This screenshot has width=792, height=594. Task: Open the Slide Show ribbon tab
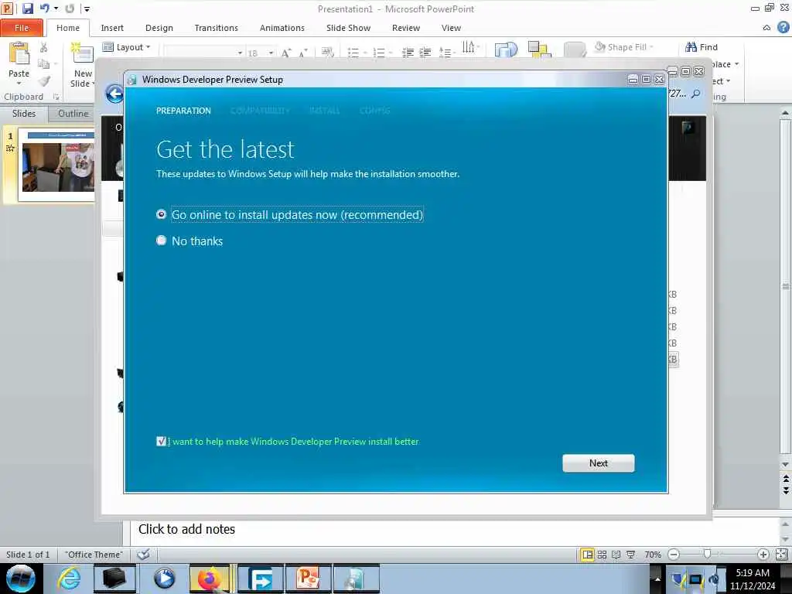coord(348,28)
